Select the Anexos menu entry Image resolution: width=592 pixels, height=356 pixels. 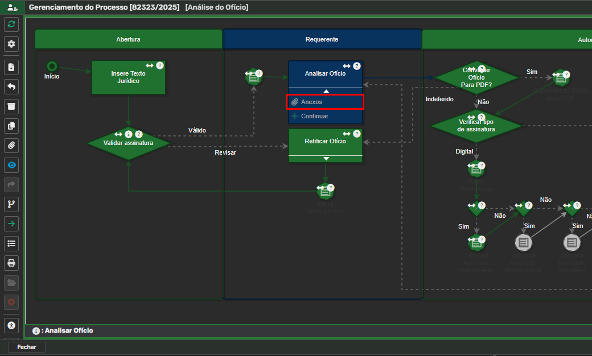(x=325, y=102)
